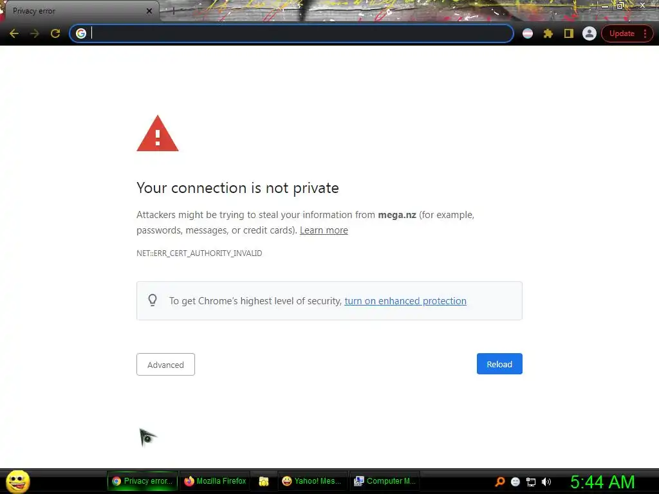Click the red Update button

[622, 33]
